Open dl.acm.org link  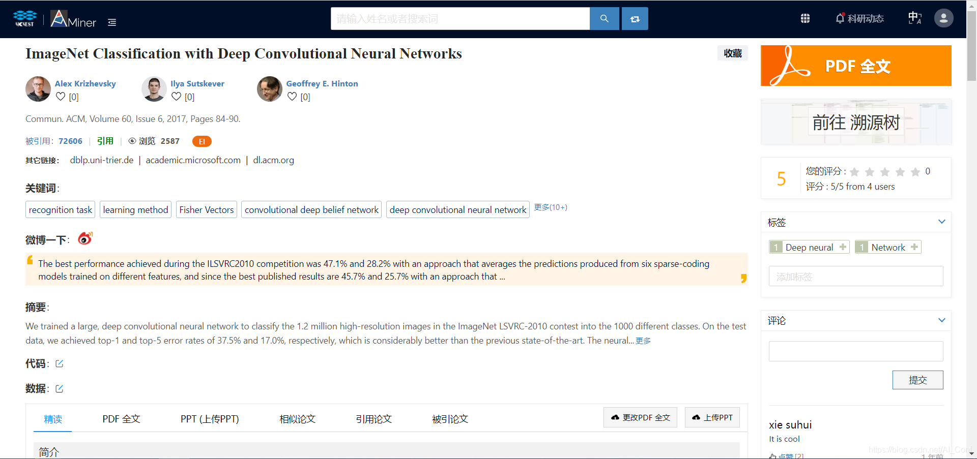(x=274, y=160)
